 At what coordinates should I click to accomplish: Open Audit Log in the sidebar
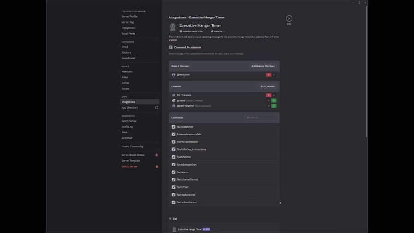coord(127,126)
